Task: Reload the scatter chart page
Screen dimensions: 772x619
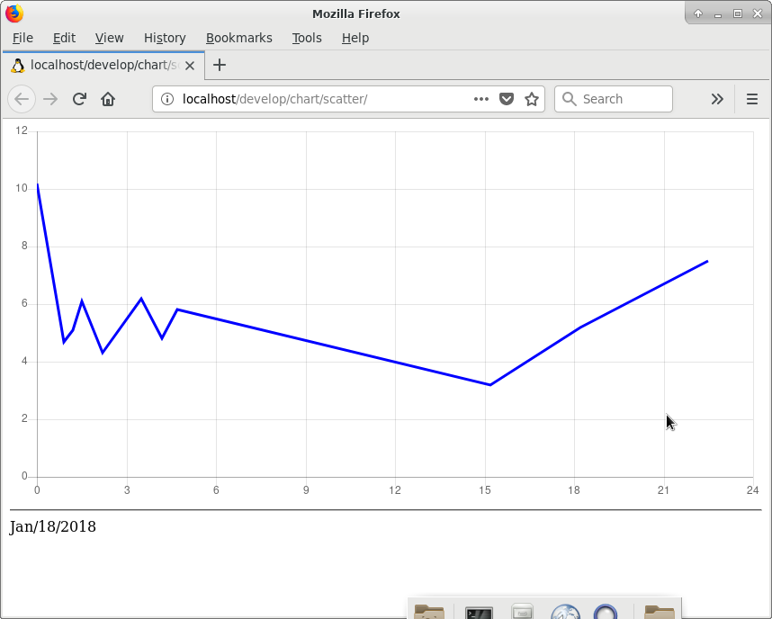Action: (x=79, y=99)
